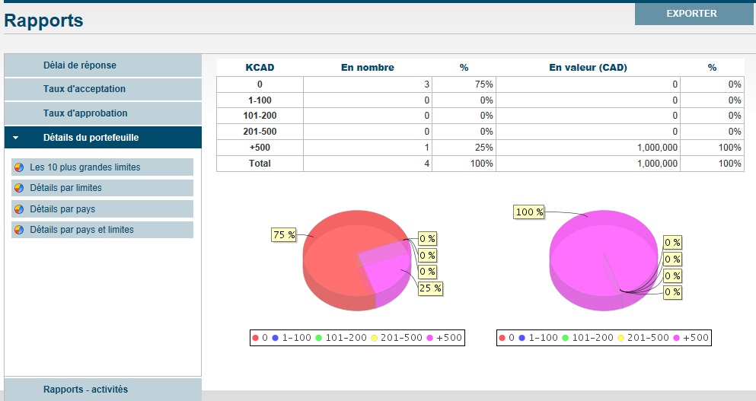
Task: Open Détails par pays et limites report
Action: (x=102, y=230)
